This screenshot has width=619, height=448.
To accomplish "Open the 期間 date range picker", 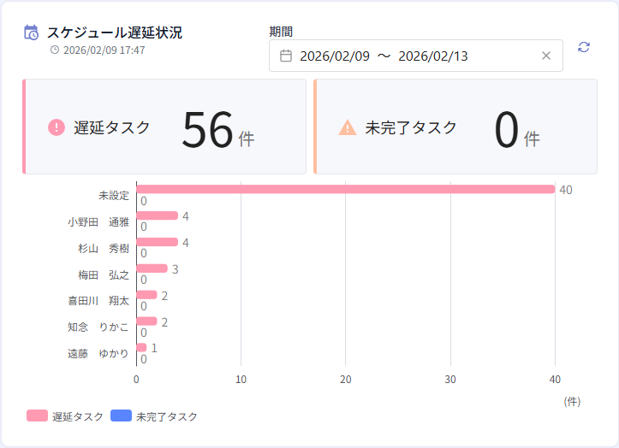I will (x=416, y=56).
